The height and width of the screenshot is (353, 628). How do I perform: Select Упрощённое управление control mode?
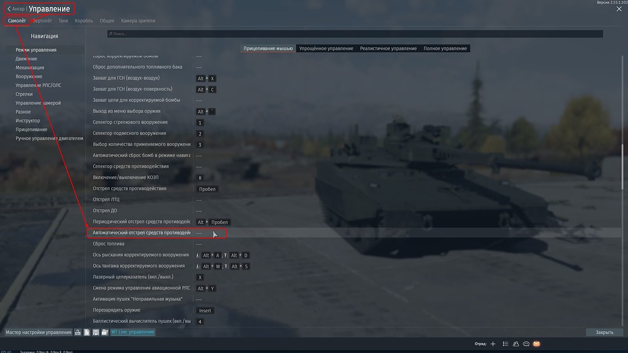(x=326, y=48)
